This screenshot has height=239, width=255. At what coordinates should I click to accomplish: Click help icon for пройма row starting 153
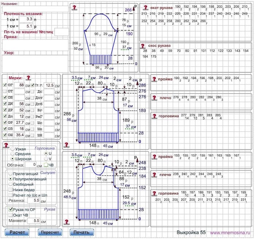(154, 157)
